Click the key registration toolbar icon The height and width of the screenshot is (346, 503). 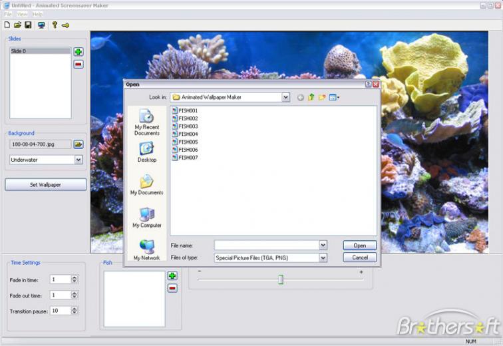coord(65,25)
